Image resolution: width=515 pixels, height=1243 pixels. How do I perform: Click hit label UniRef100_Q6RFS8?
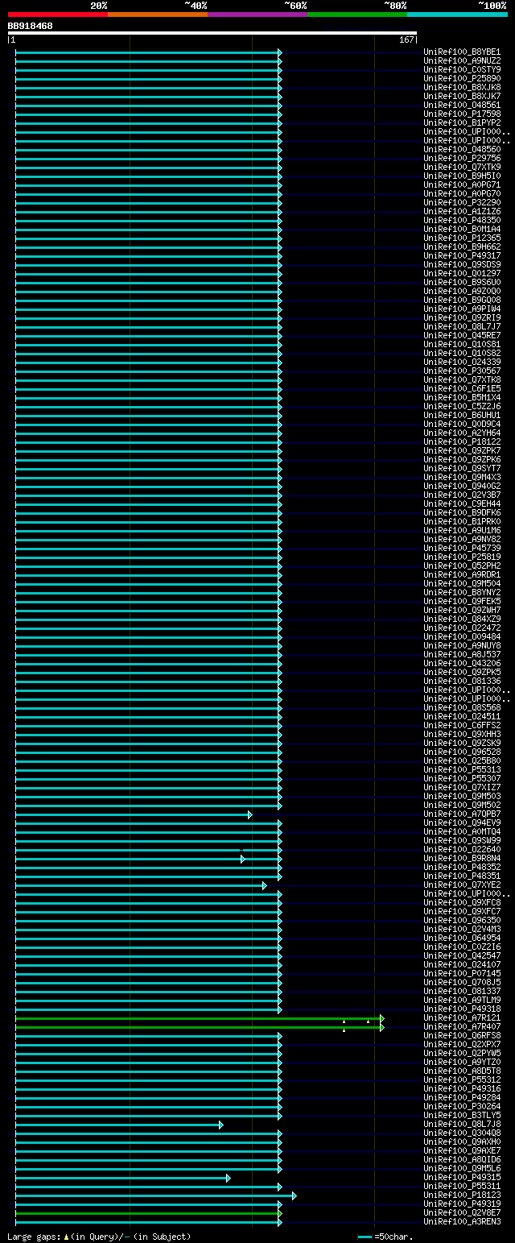coord(462,1036)
